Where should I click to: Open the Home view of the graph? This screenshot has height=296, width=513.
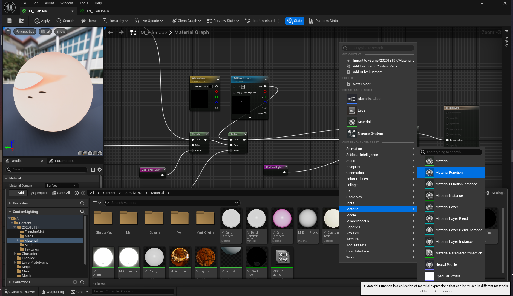89,21
